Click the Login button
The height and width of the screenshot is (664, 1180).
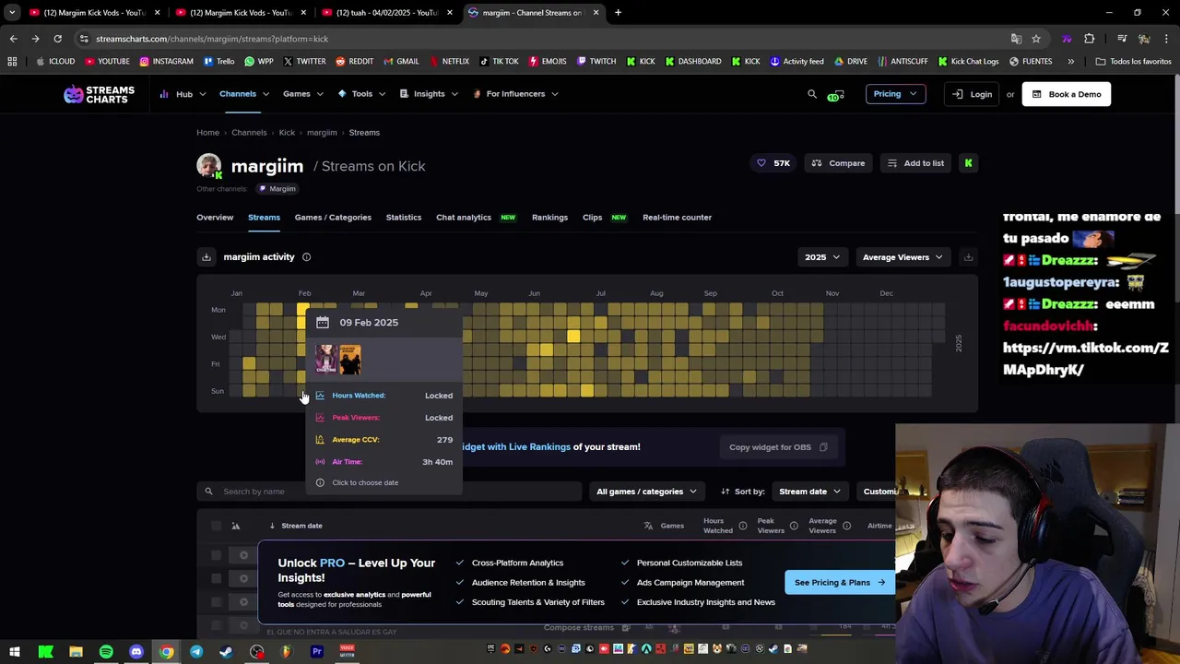(973, 94)
